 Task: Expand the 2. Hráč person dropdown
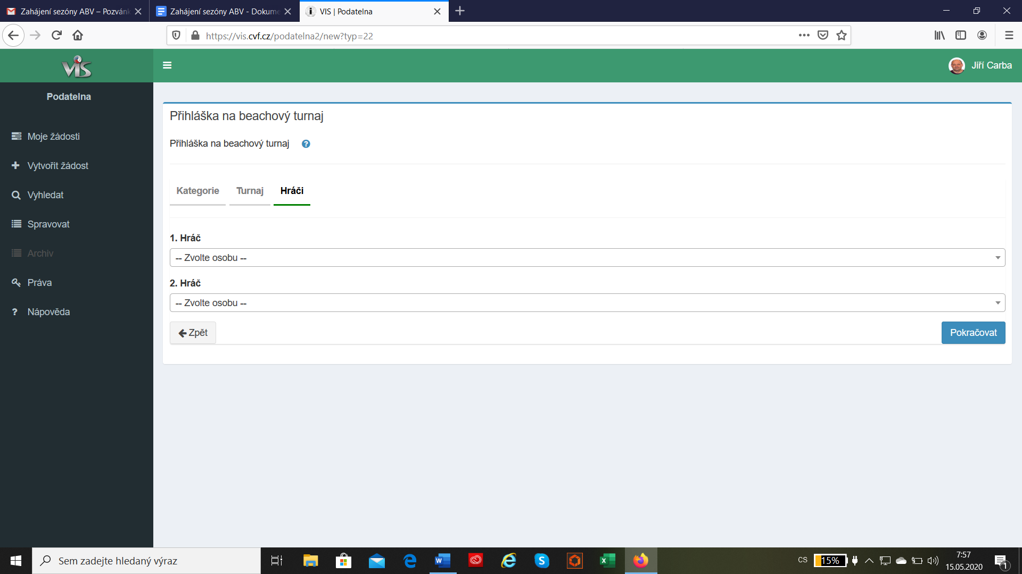587,303
